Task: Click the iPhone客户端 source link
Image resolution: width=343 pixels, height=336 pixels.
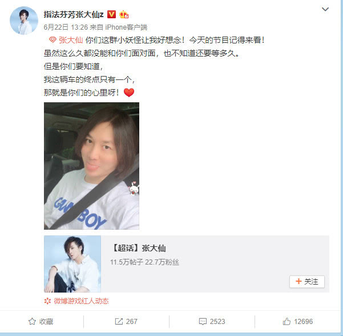Action: pyautogui.click(x=126, y=27)
